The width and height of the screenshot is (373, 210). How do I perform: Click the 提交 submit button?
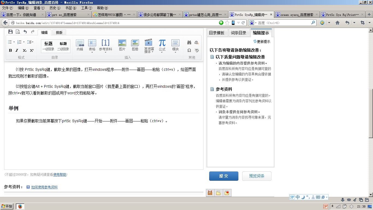[224, 176]
